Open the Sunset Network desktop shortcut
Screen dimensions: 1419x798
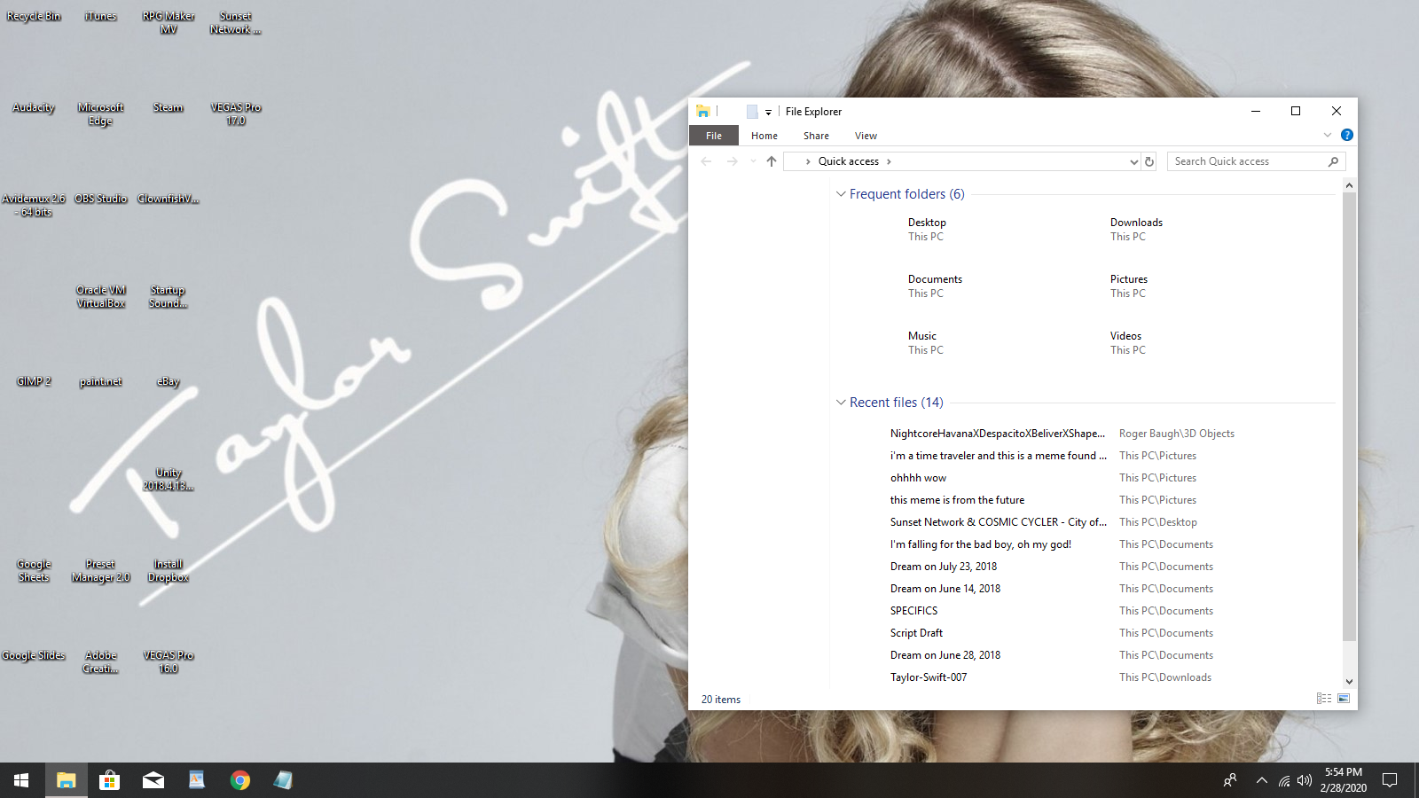[x=235, y=22]
